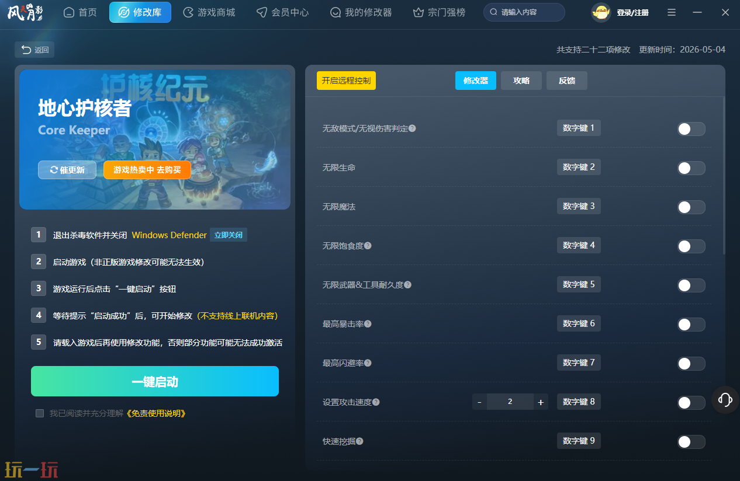Click attack speed value field
Viewport: 740px width, 481px height.
510,402
